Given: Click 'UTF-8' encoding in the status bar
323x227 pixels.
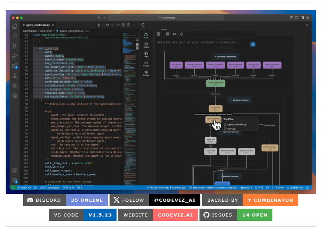Looking at the screenshot, I should [259, 188].
